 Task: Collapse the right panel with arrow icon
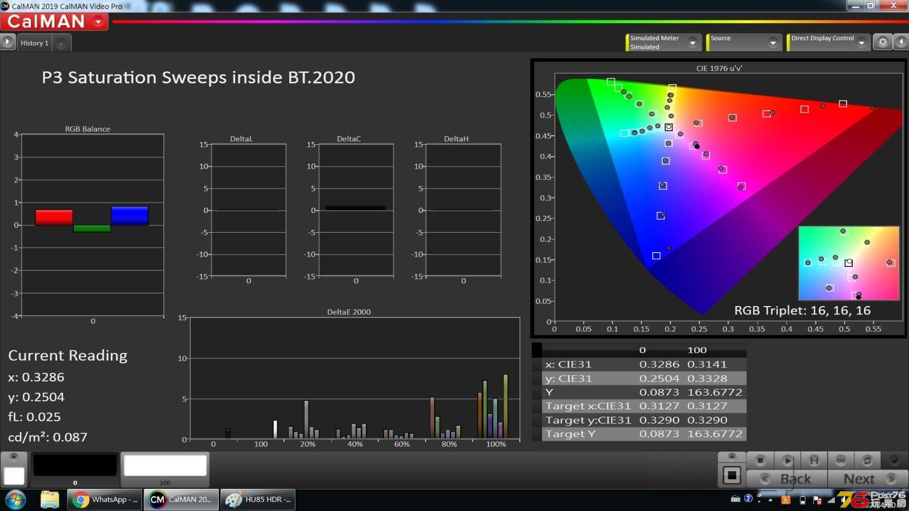901,41
